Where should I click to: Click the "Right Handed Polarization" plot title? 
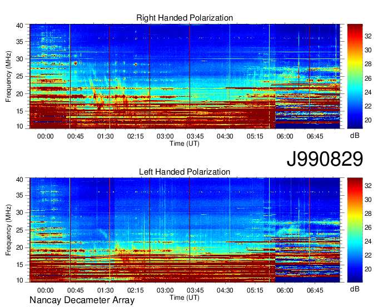tap(185, 18)
